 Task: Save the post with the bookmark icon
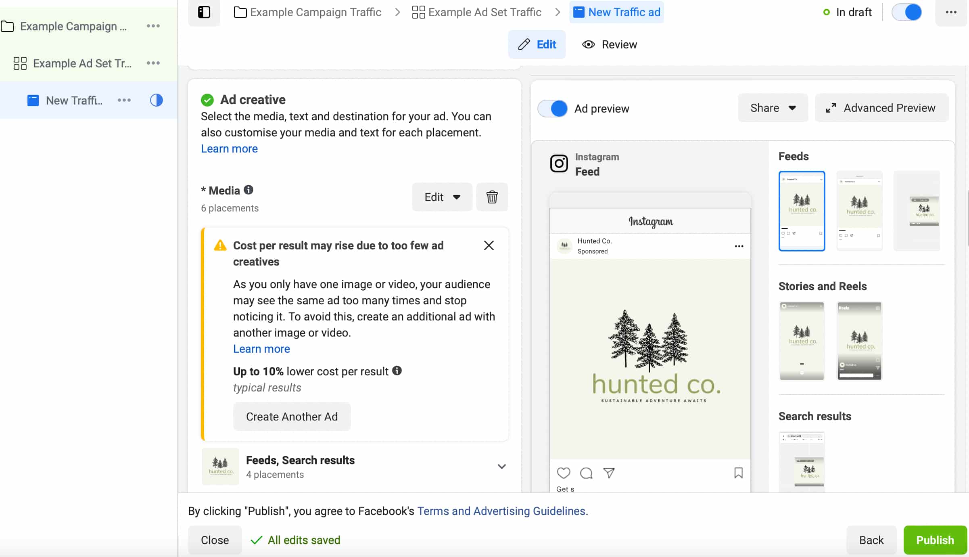coord(738,473)
